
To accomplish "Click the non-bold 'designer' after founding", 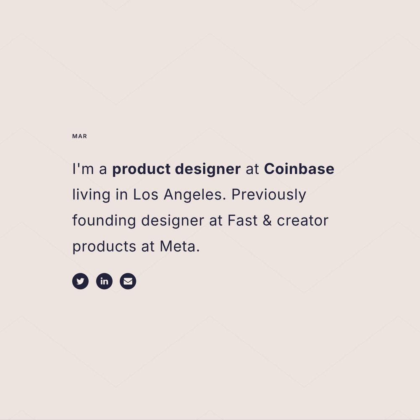I will (x=173, y=220).
